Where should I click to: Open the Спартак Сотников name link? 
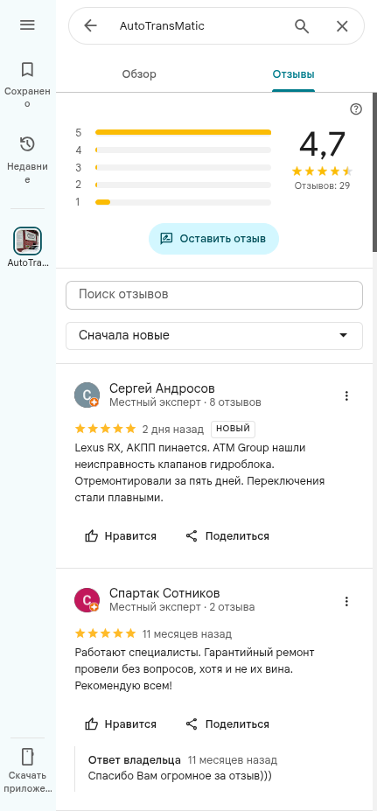[164, 593]
